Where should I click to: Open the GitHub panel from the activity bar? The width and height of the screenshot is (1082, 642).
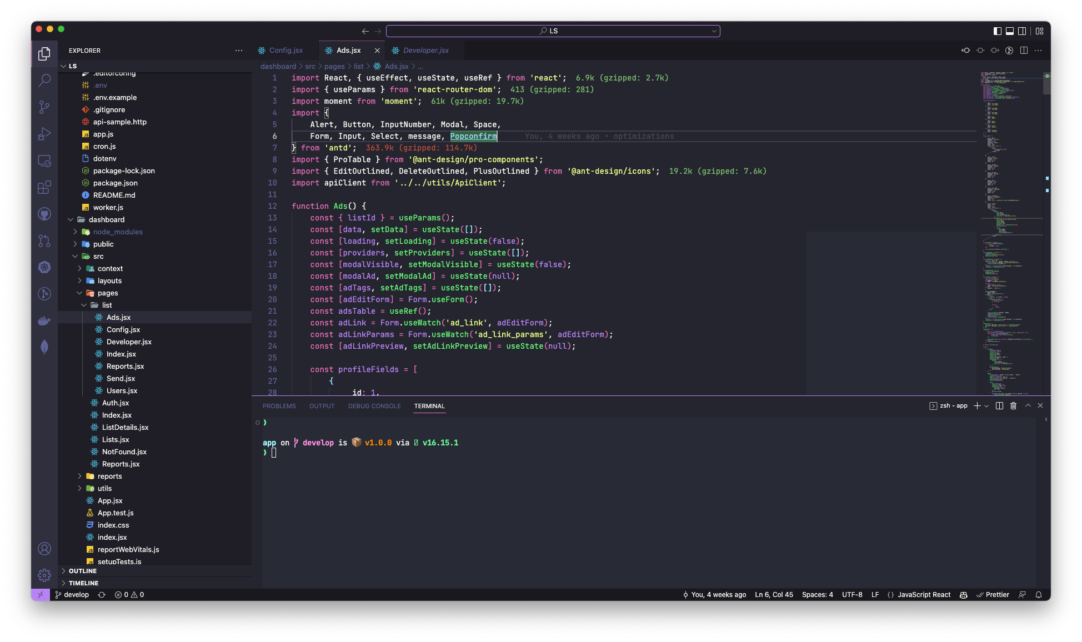click(x=44, y=214)
